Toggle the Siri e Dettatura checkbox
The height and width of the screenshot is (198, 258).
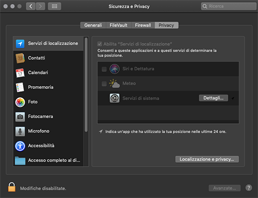pos(104,69)
